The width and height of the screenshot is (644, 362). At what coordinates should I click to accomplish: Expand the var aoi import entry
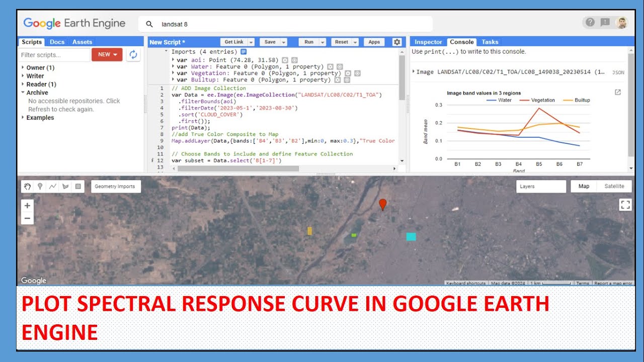coord(173,60)
